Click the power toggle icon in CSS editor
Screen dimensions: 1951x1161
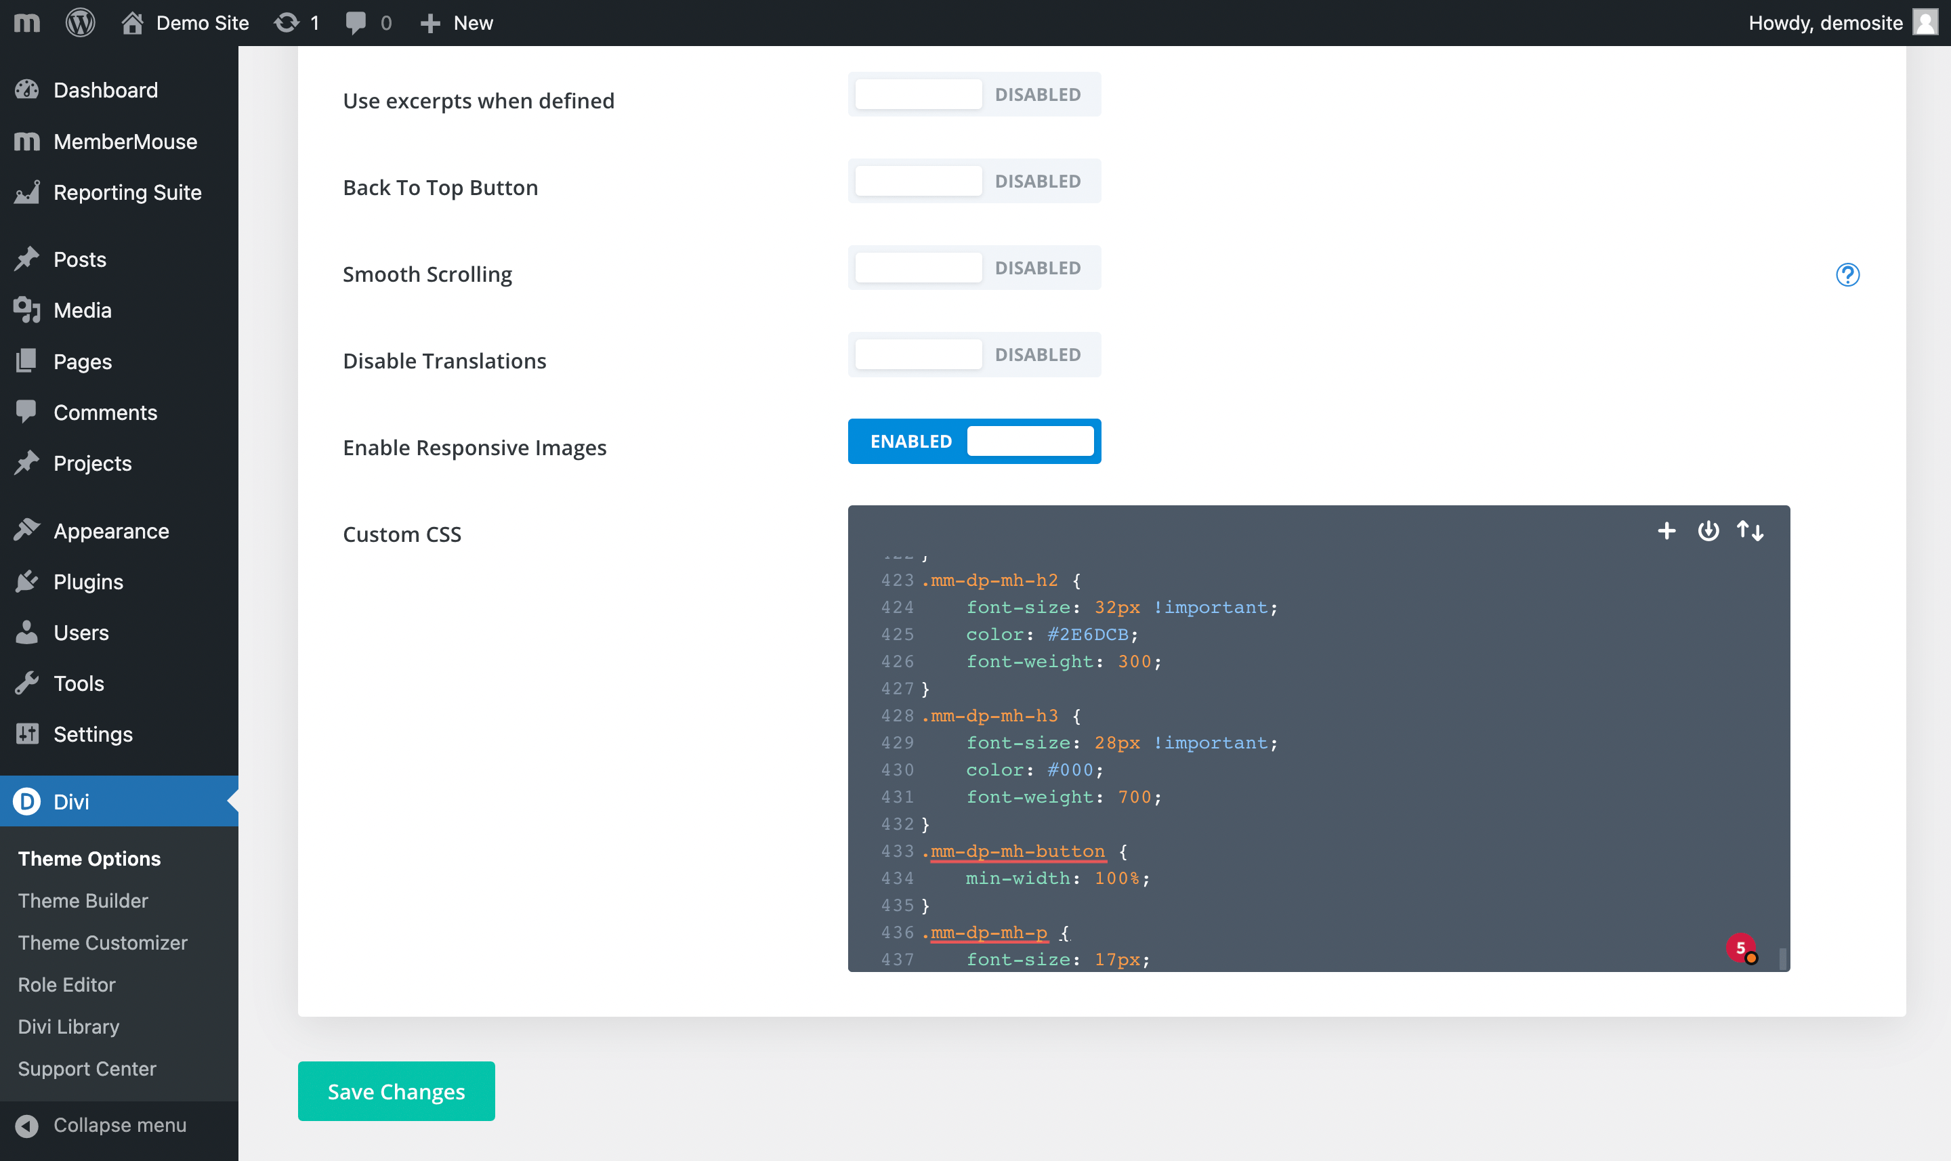point(1709,531)
